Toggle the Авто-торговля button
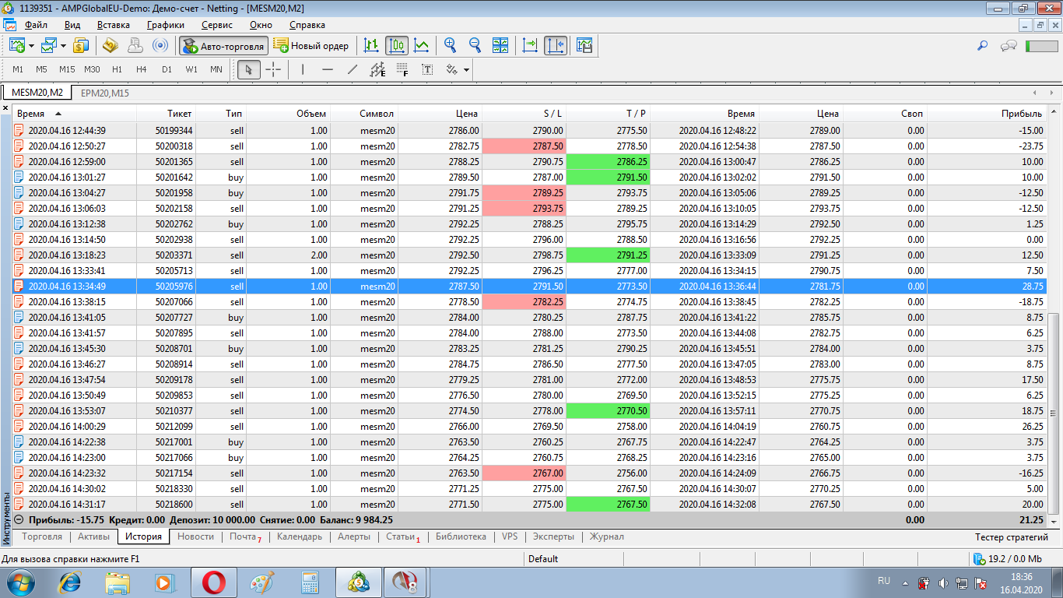Viewport: 1063px width, 598px height. 223,46
